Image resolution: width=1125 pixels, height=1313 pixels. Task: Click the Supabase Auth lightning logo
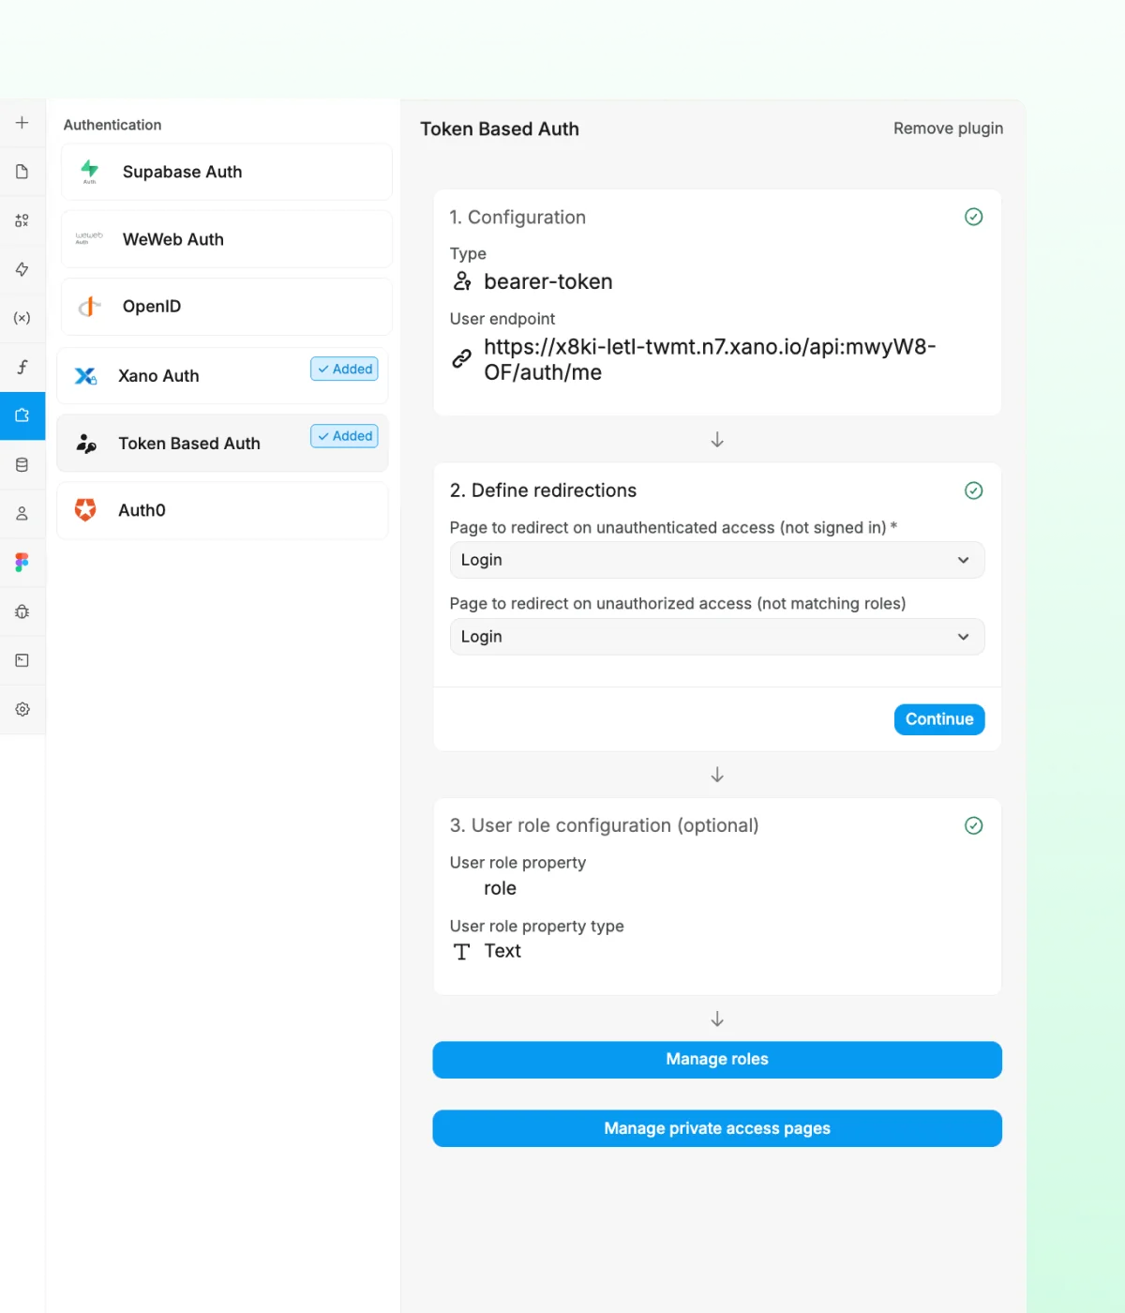tap(89, 171)
